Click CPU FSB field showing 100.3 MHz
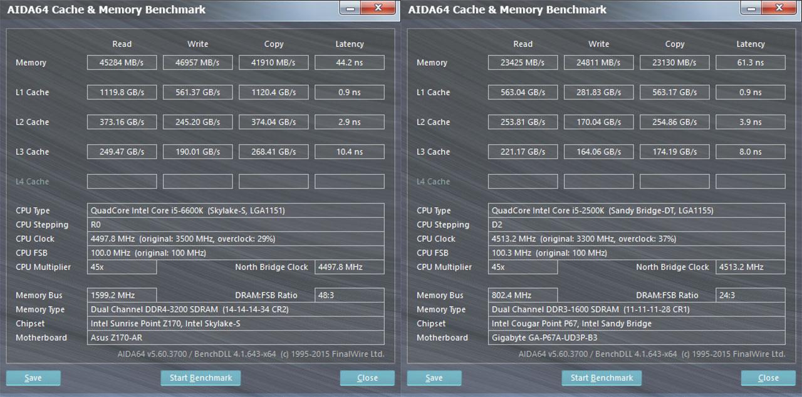Image resolution: width=802 pixels, height=397 pixels. [x=637, y=253]
